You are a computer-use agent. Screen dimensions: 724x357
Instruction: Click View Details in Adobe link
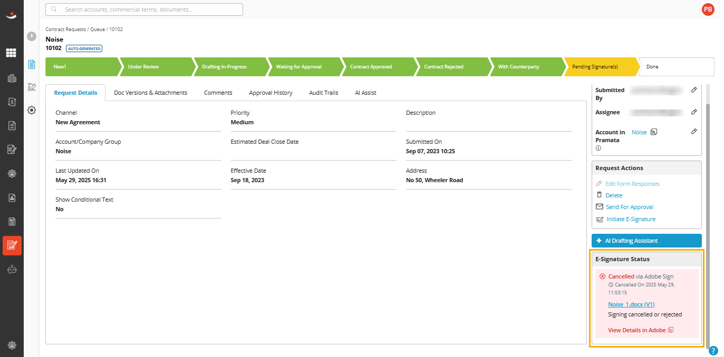point(636,330)
